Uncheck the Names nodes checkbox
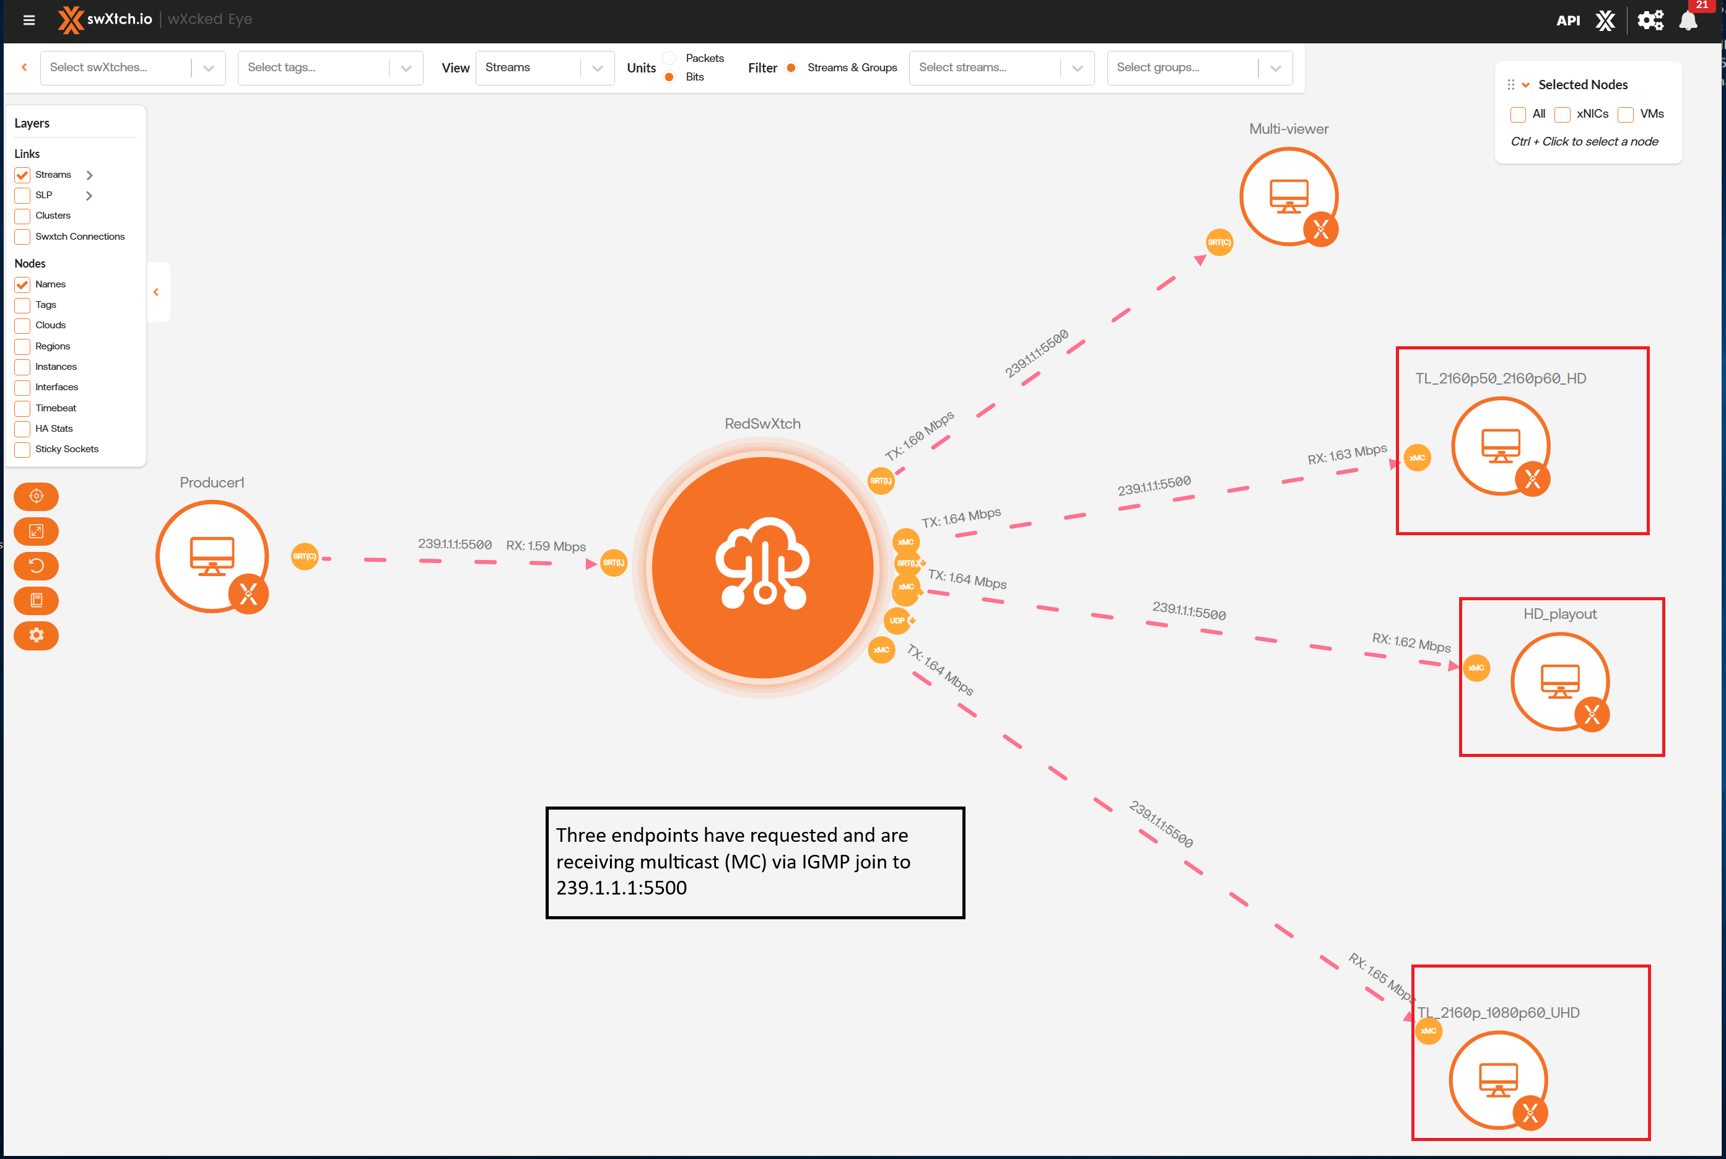 coord(23,284)
